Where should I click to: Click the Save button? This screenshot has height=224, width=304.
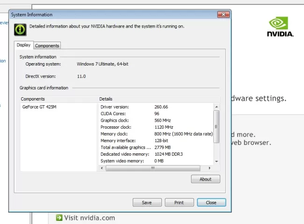pyautogui.click(x=146, y=202)
